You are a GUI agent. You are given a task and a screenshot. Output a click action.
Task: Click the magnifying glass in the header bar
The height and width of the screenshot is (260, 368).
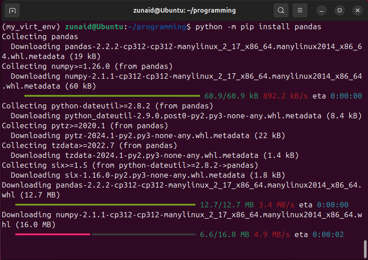tap(281, 10)
